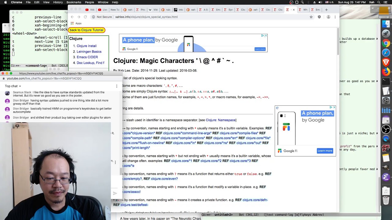Launch Launchpad rocket icon in dock
This screenshot has width=392, height=220.
[x=386, y=34]
